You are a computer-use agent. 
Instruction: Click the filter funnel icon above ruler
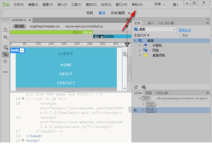127,27
